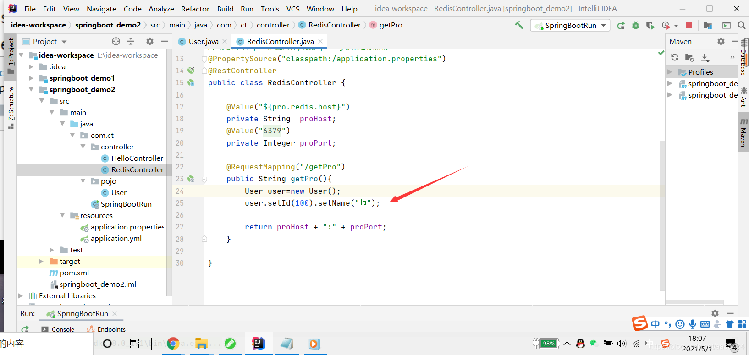Hide the Project tool window

(x=165, y=41)
